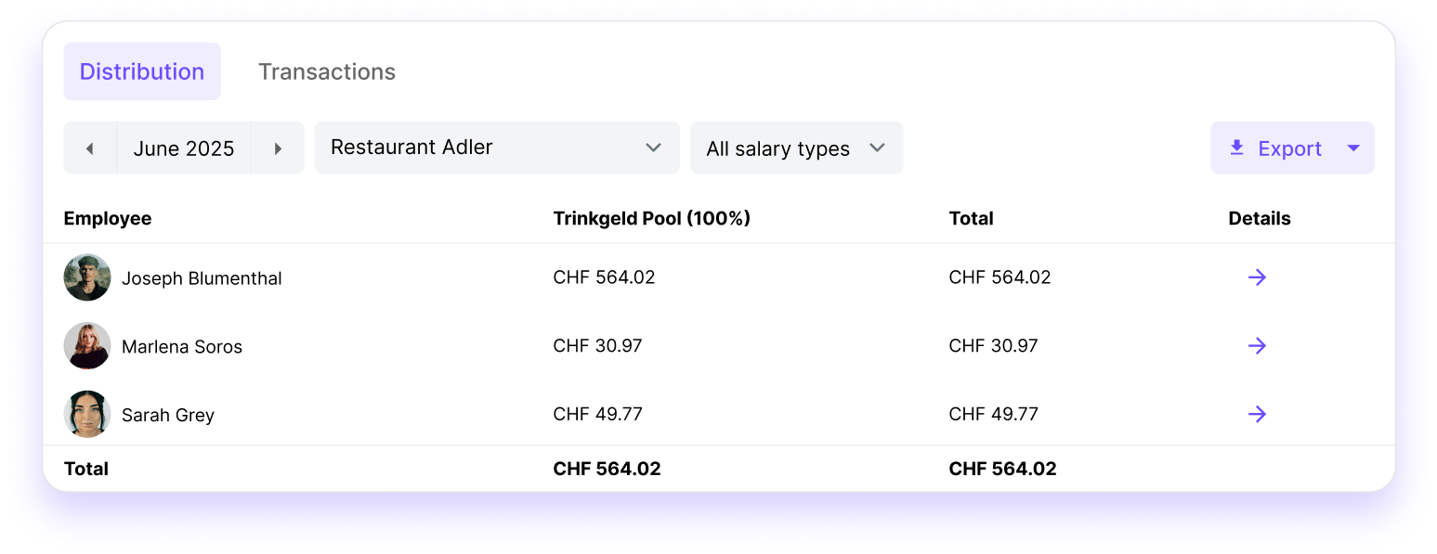Click the download icon on Export button
The image size is (1437, 554).
tap(1237, 148)
